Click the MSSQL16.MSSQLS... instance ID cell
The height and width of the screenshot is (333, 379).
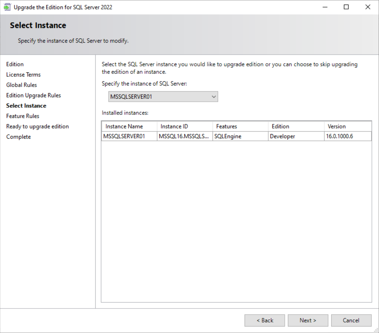point(185,136)
